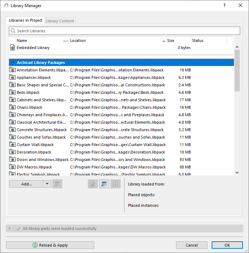Click the Reload & Apply green icon

coord(35,245)
